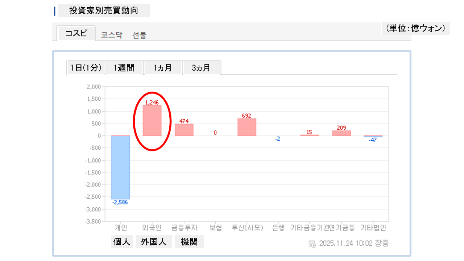Click the calendar clock icon beside the timestamp

coord(312,244)
